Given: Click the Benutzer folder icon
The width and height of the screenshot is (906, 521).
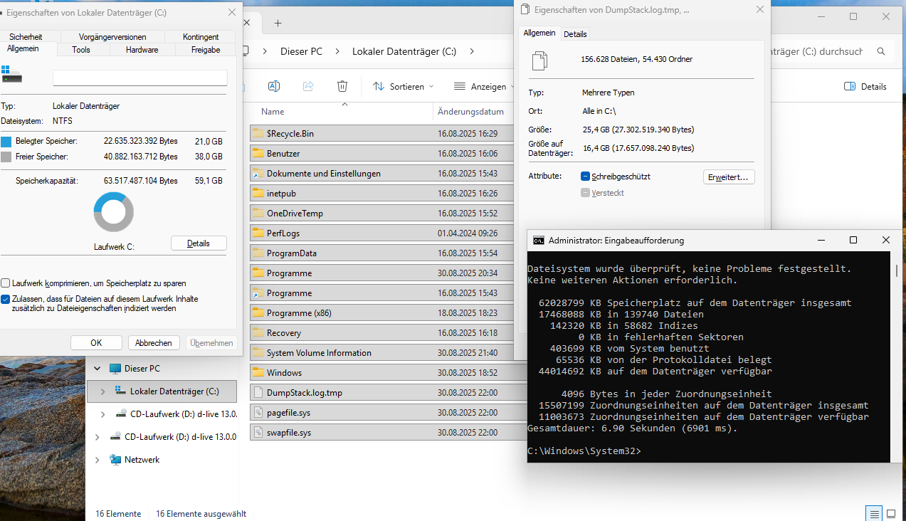Looking at the screenshot, I should [x=258, y=153].
